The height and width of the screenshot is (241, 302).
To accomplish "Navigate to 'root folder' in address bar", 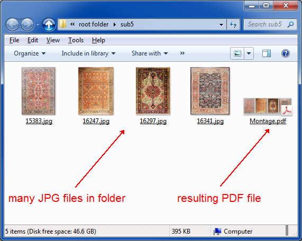I will point(94,24).
